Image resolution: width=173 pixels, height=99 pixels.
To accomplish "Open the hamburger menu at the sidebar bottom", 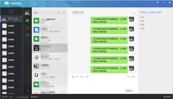I will pyautogui.click(x=28, y=90).
